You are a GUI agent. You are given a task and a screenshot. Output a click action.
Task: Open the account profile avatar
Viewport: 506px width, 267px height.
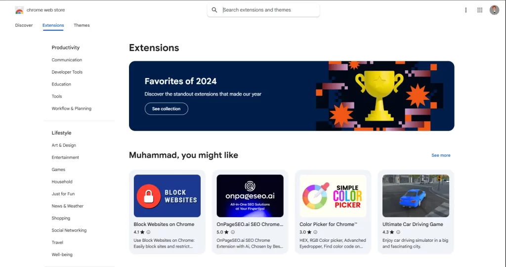pos(494,10)
